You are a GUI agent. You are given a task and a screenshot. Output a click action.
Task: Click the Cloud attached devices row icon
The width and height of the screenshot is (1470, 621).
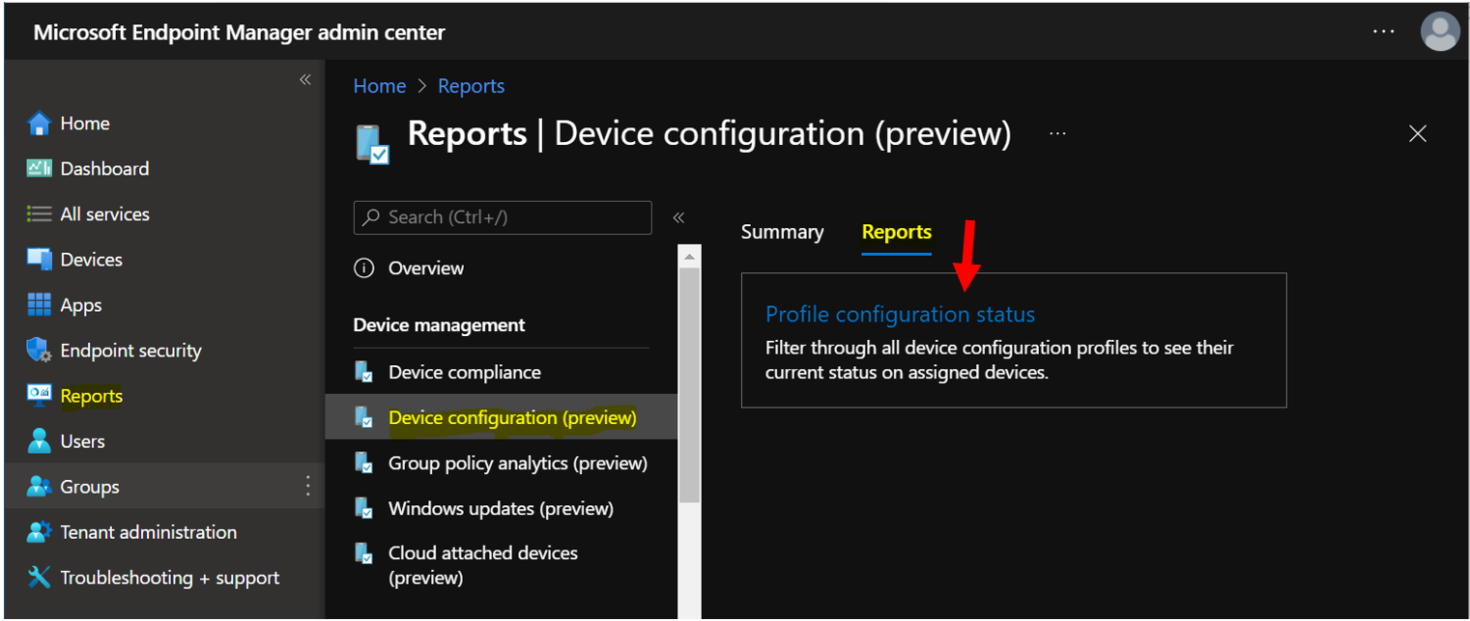pos(364,553)
